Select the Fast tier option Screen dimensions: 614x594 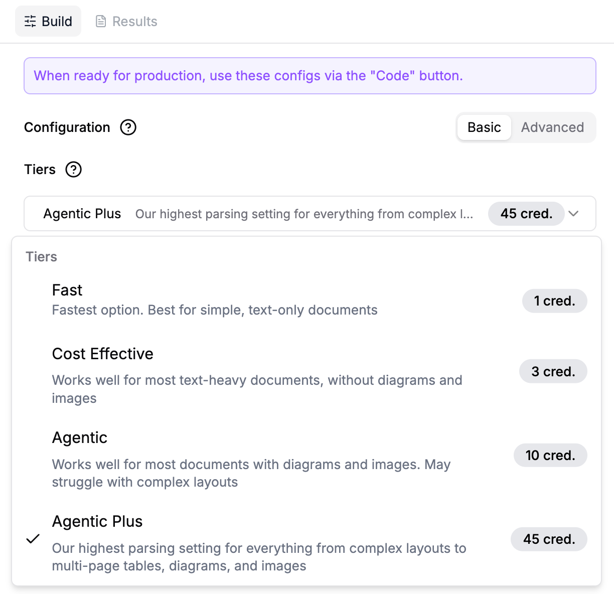tap(215, 300)
